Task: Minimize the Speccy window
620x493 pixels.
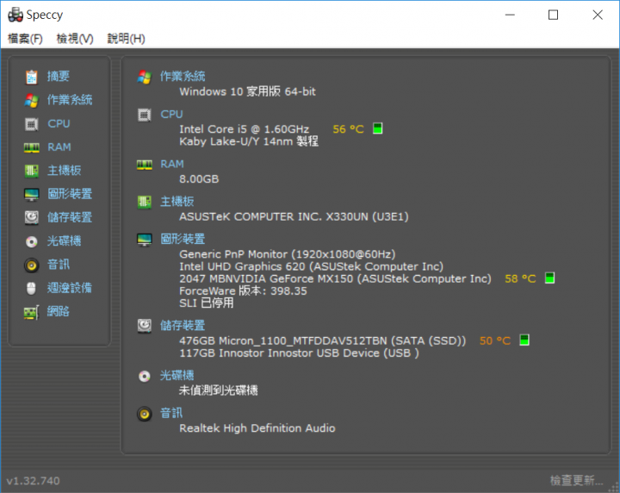Action: click(510, 15)
